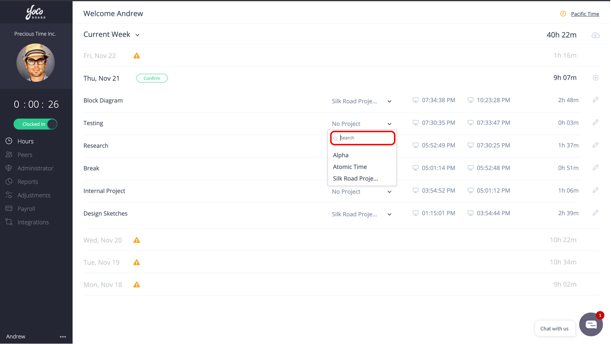The height and width of the screenshot is (344, 611).
Task: Click inside the project search field
Action: pyautogui.click(x=362, y=138)
